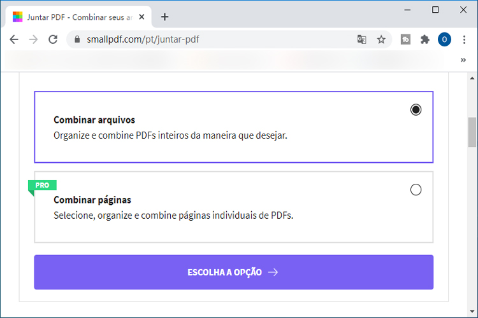478x318 pixels.
Task: Click the vertical scrollbar thumb
Action: coord(472,132)
